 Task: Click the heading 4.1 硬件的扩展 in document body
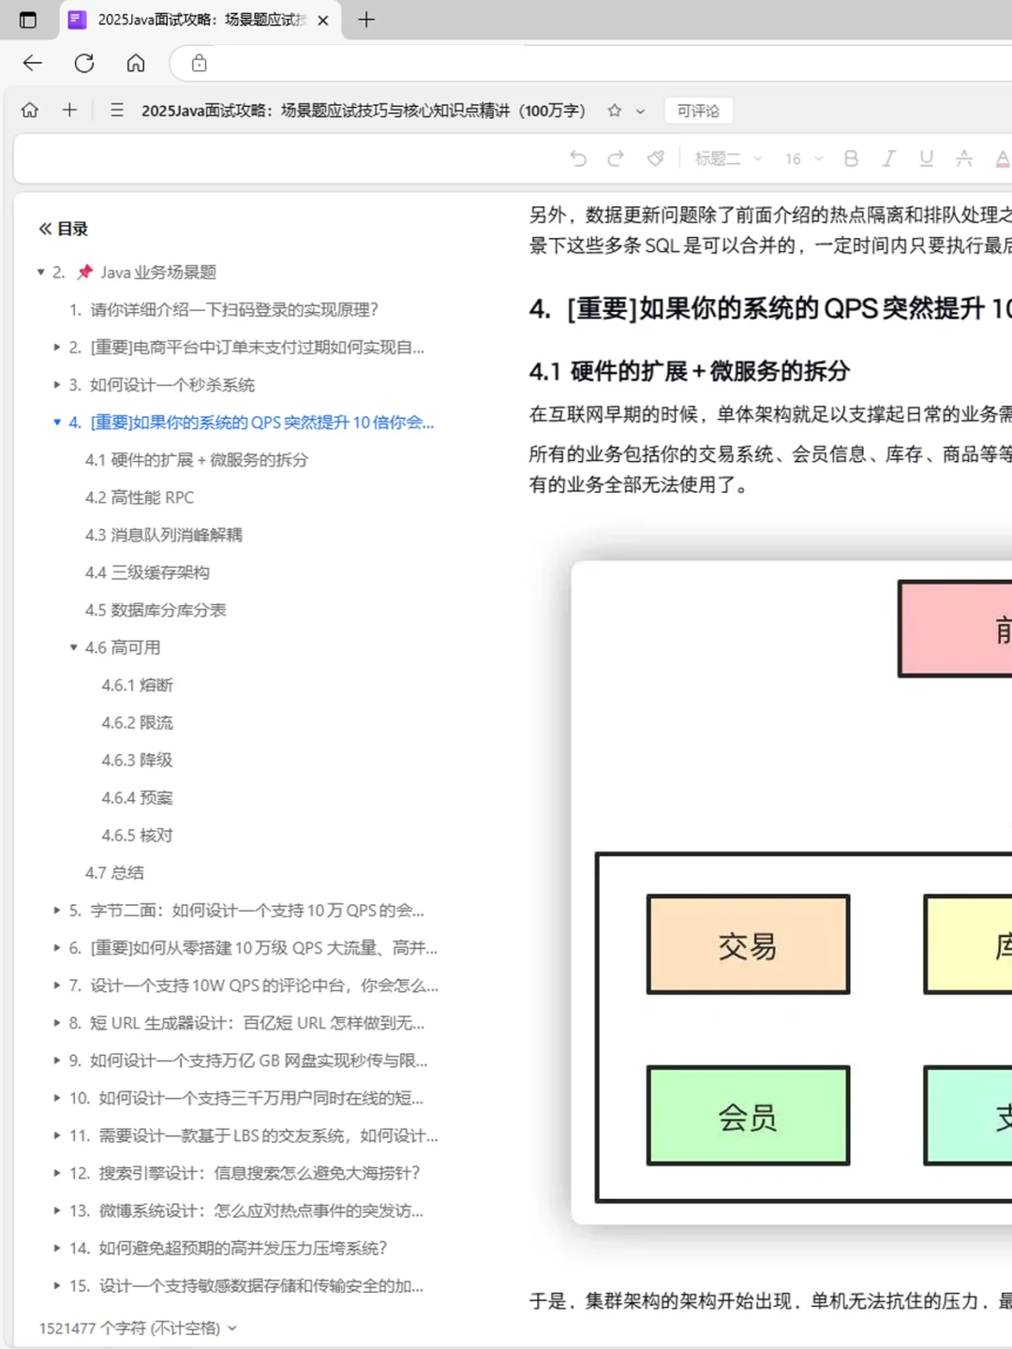pos(689,371)
